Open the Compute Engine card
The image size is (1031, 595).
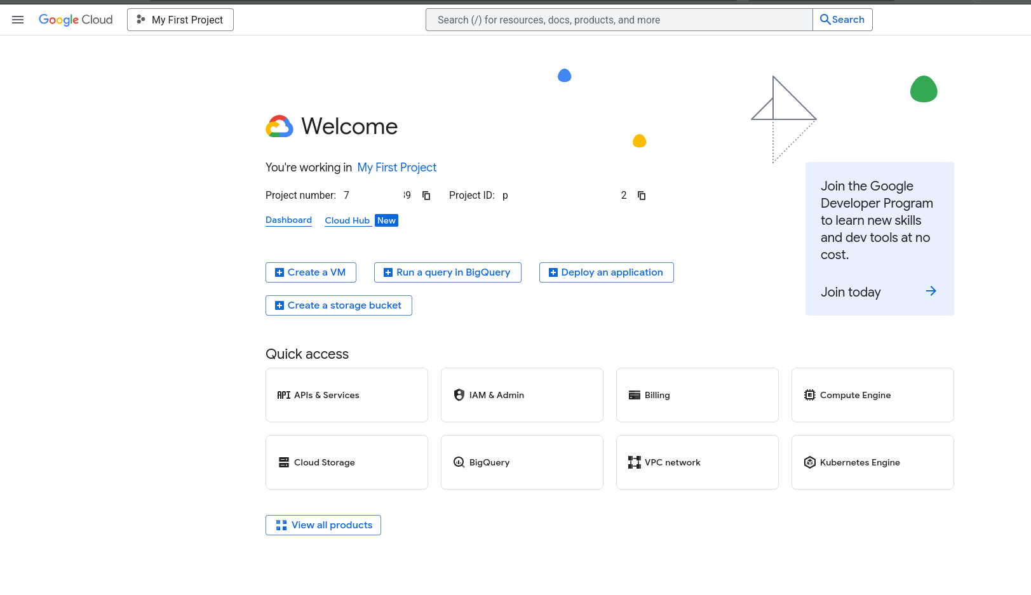[x=872, y=395]
